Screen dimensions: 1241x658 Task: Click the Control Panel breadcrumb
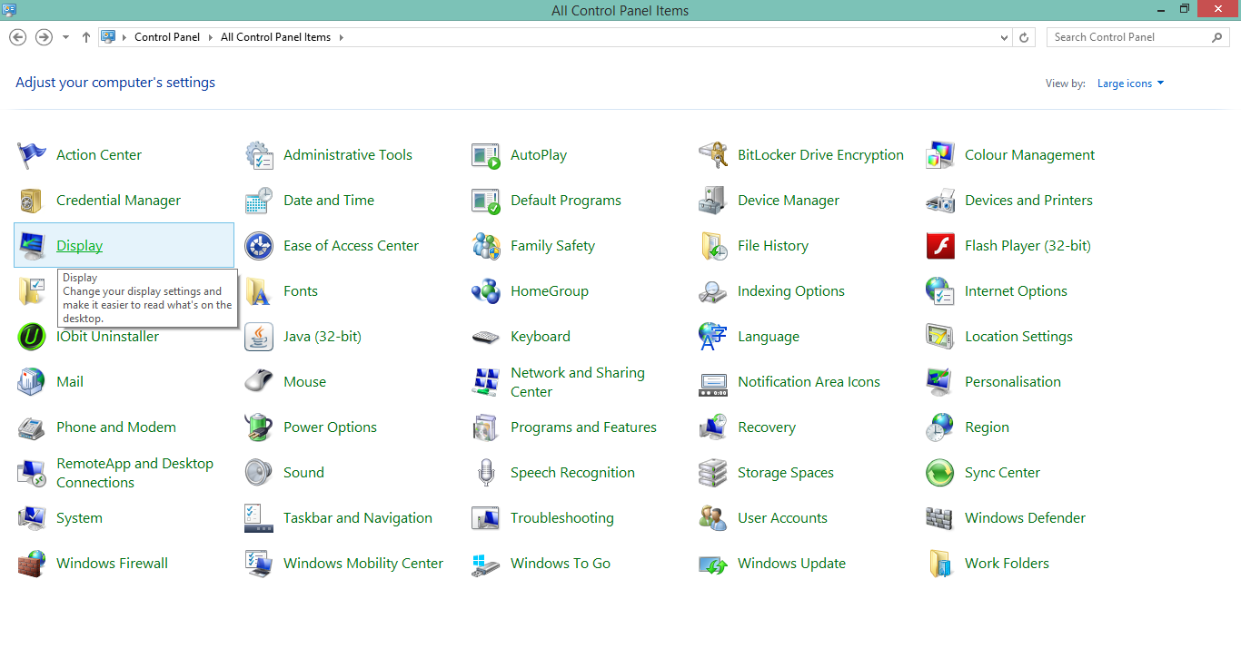[x=167, y=37]
